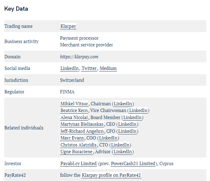210x181 pixels.
Task: Click the Domain row label
Action: tap(12, 57)
